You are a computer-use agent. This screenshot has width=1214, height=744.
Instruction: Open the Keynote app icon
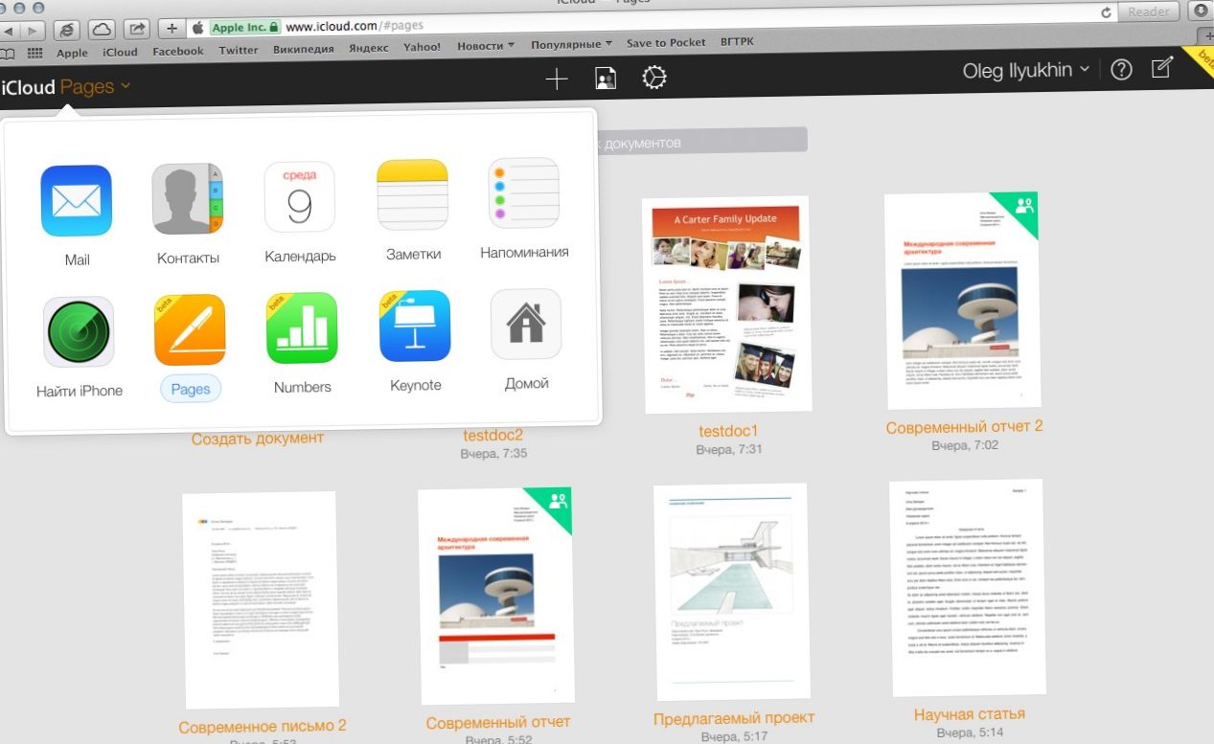[x=415, y=327]
